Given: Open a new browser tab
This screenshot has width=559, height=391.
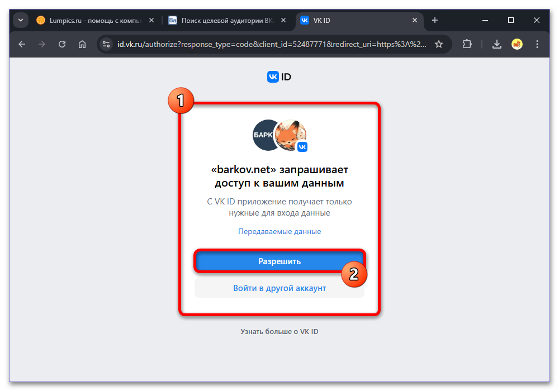Looking at the screenshot, I should pyautogui.click(x=434, y=20).
